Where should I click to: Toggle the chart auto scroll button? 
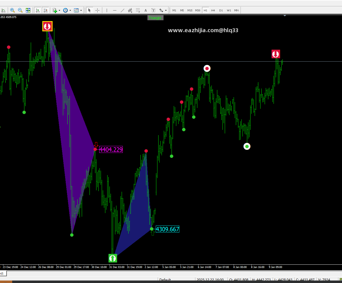click(x=38, y=10)
